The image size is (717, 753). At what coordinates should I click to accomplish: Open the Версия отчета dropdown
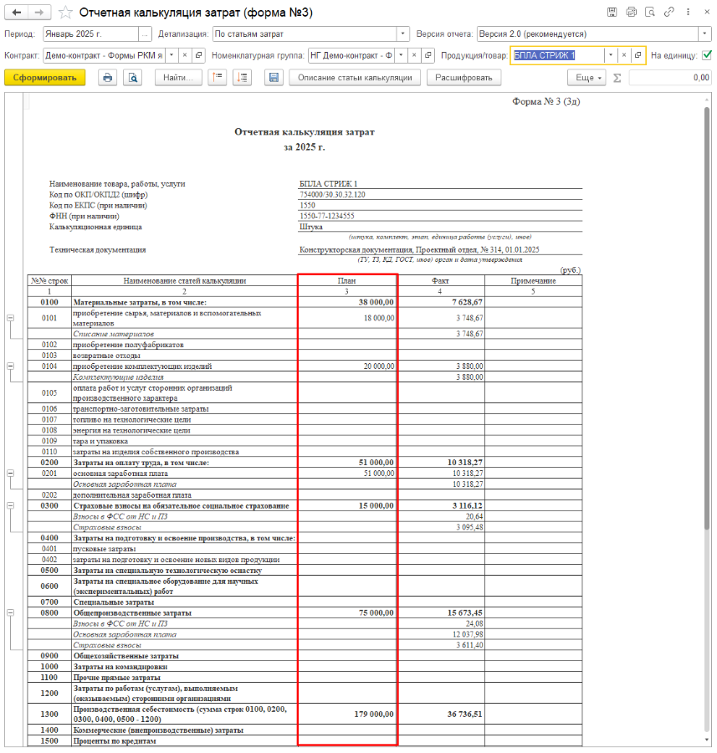click(704, 34)
